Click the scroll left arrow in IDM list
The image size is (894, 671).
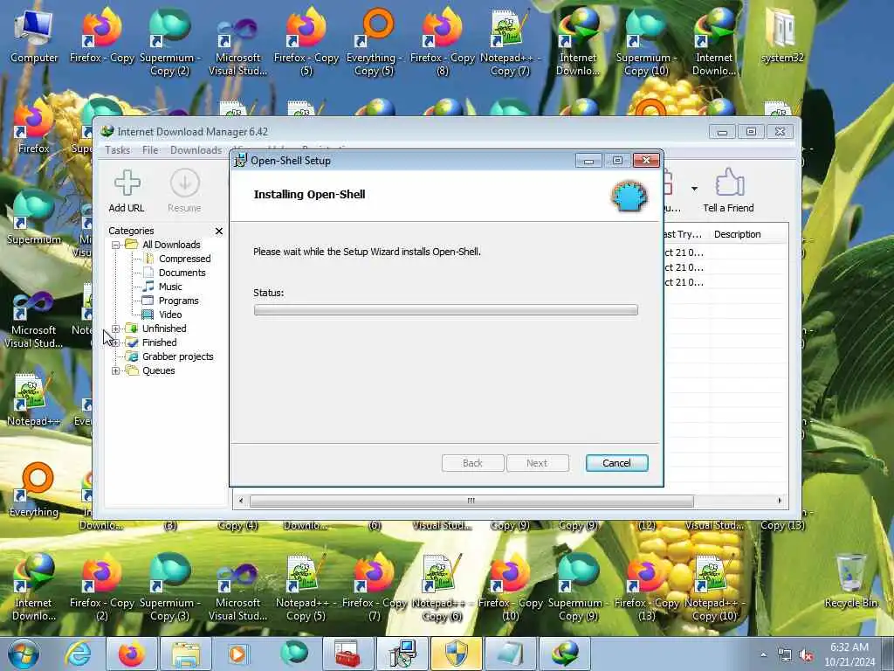pos(241,501)
